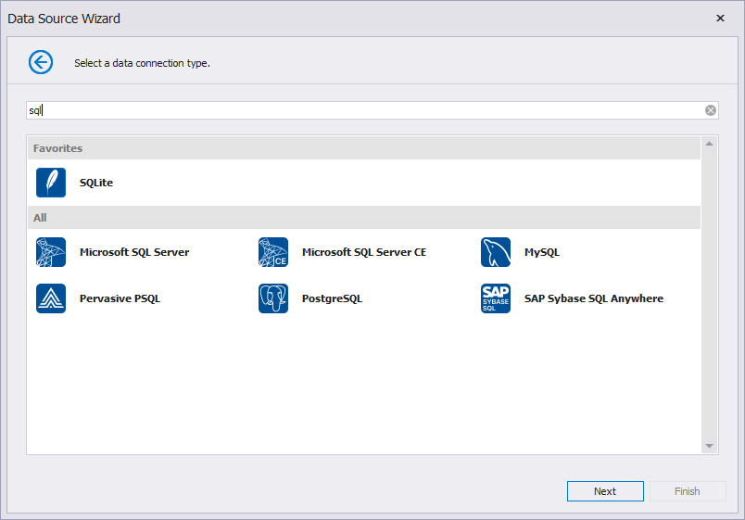Select the SQLite feather icon
This screenshot has height=520, width=745.
tap(51, 183)
